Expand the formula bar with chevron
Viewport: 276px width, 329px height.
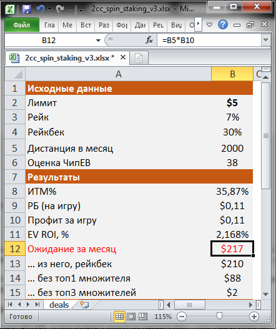pyautogui.click(x=266, y=40)
